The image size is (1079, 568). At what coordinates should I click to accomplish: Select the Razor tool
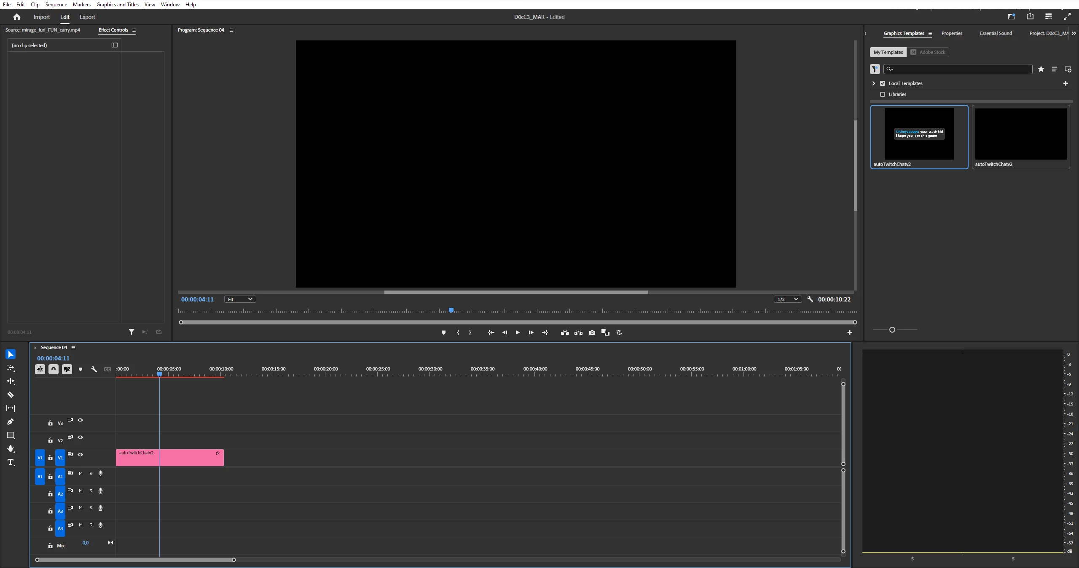point(11,395)
